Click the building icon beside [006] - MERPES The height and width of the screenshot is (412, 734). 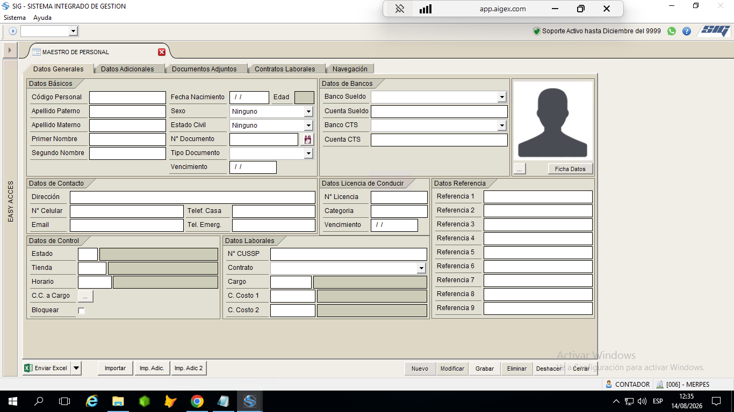pos(660,385)
